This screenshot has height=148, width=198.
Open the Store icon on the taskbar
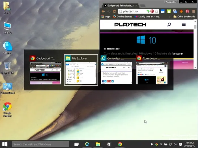[x=109, y=144]
